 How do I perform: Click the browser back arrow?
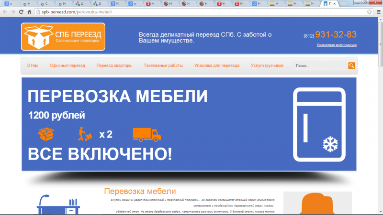point(5,11)
